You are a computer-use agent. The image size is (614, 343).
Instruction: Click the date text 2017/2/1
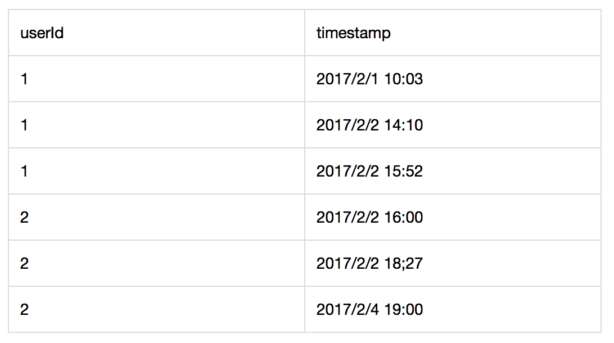tap(347, 79)
